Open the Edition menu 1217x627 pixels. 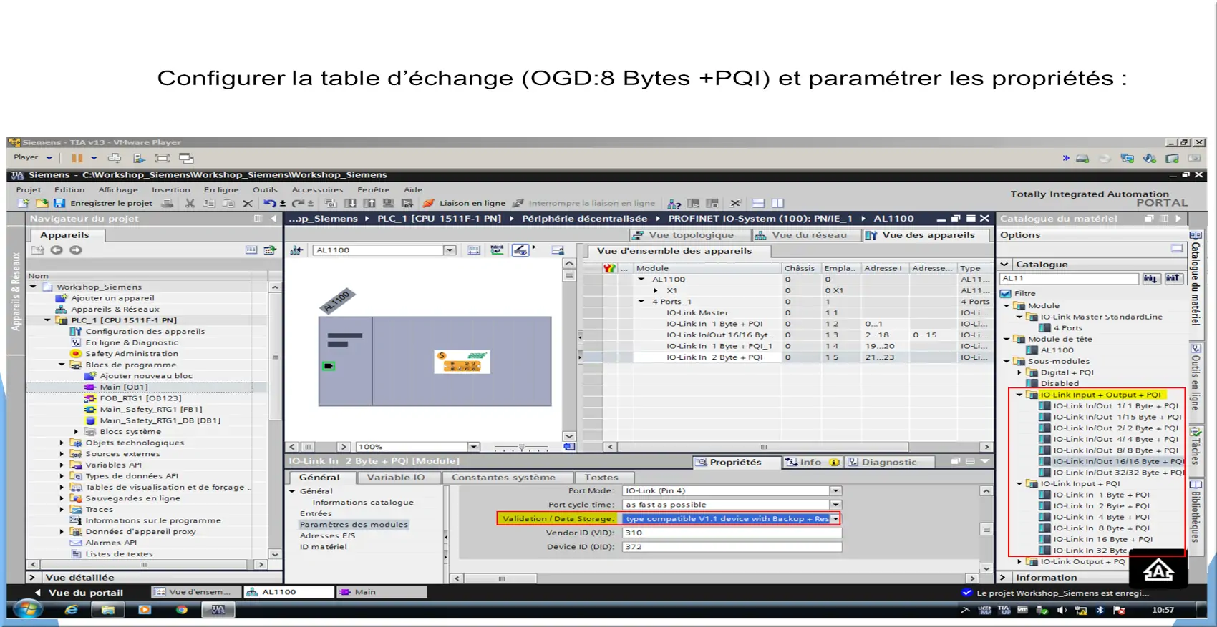(x=69, y=189)
